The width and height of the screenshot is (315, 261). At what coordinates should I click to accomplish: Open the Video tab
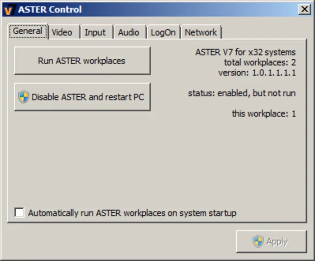(64, 32)
